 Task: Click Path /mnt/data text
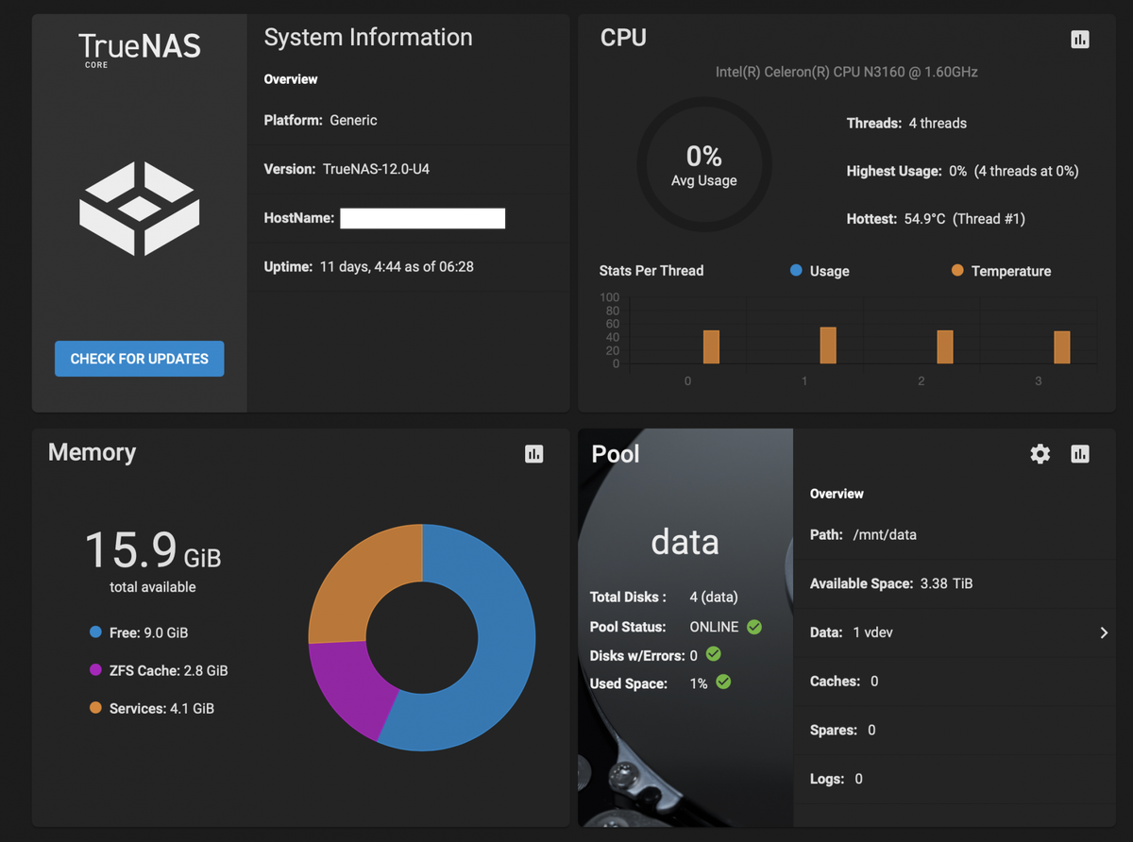click(863, 534)
